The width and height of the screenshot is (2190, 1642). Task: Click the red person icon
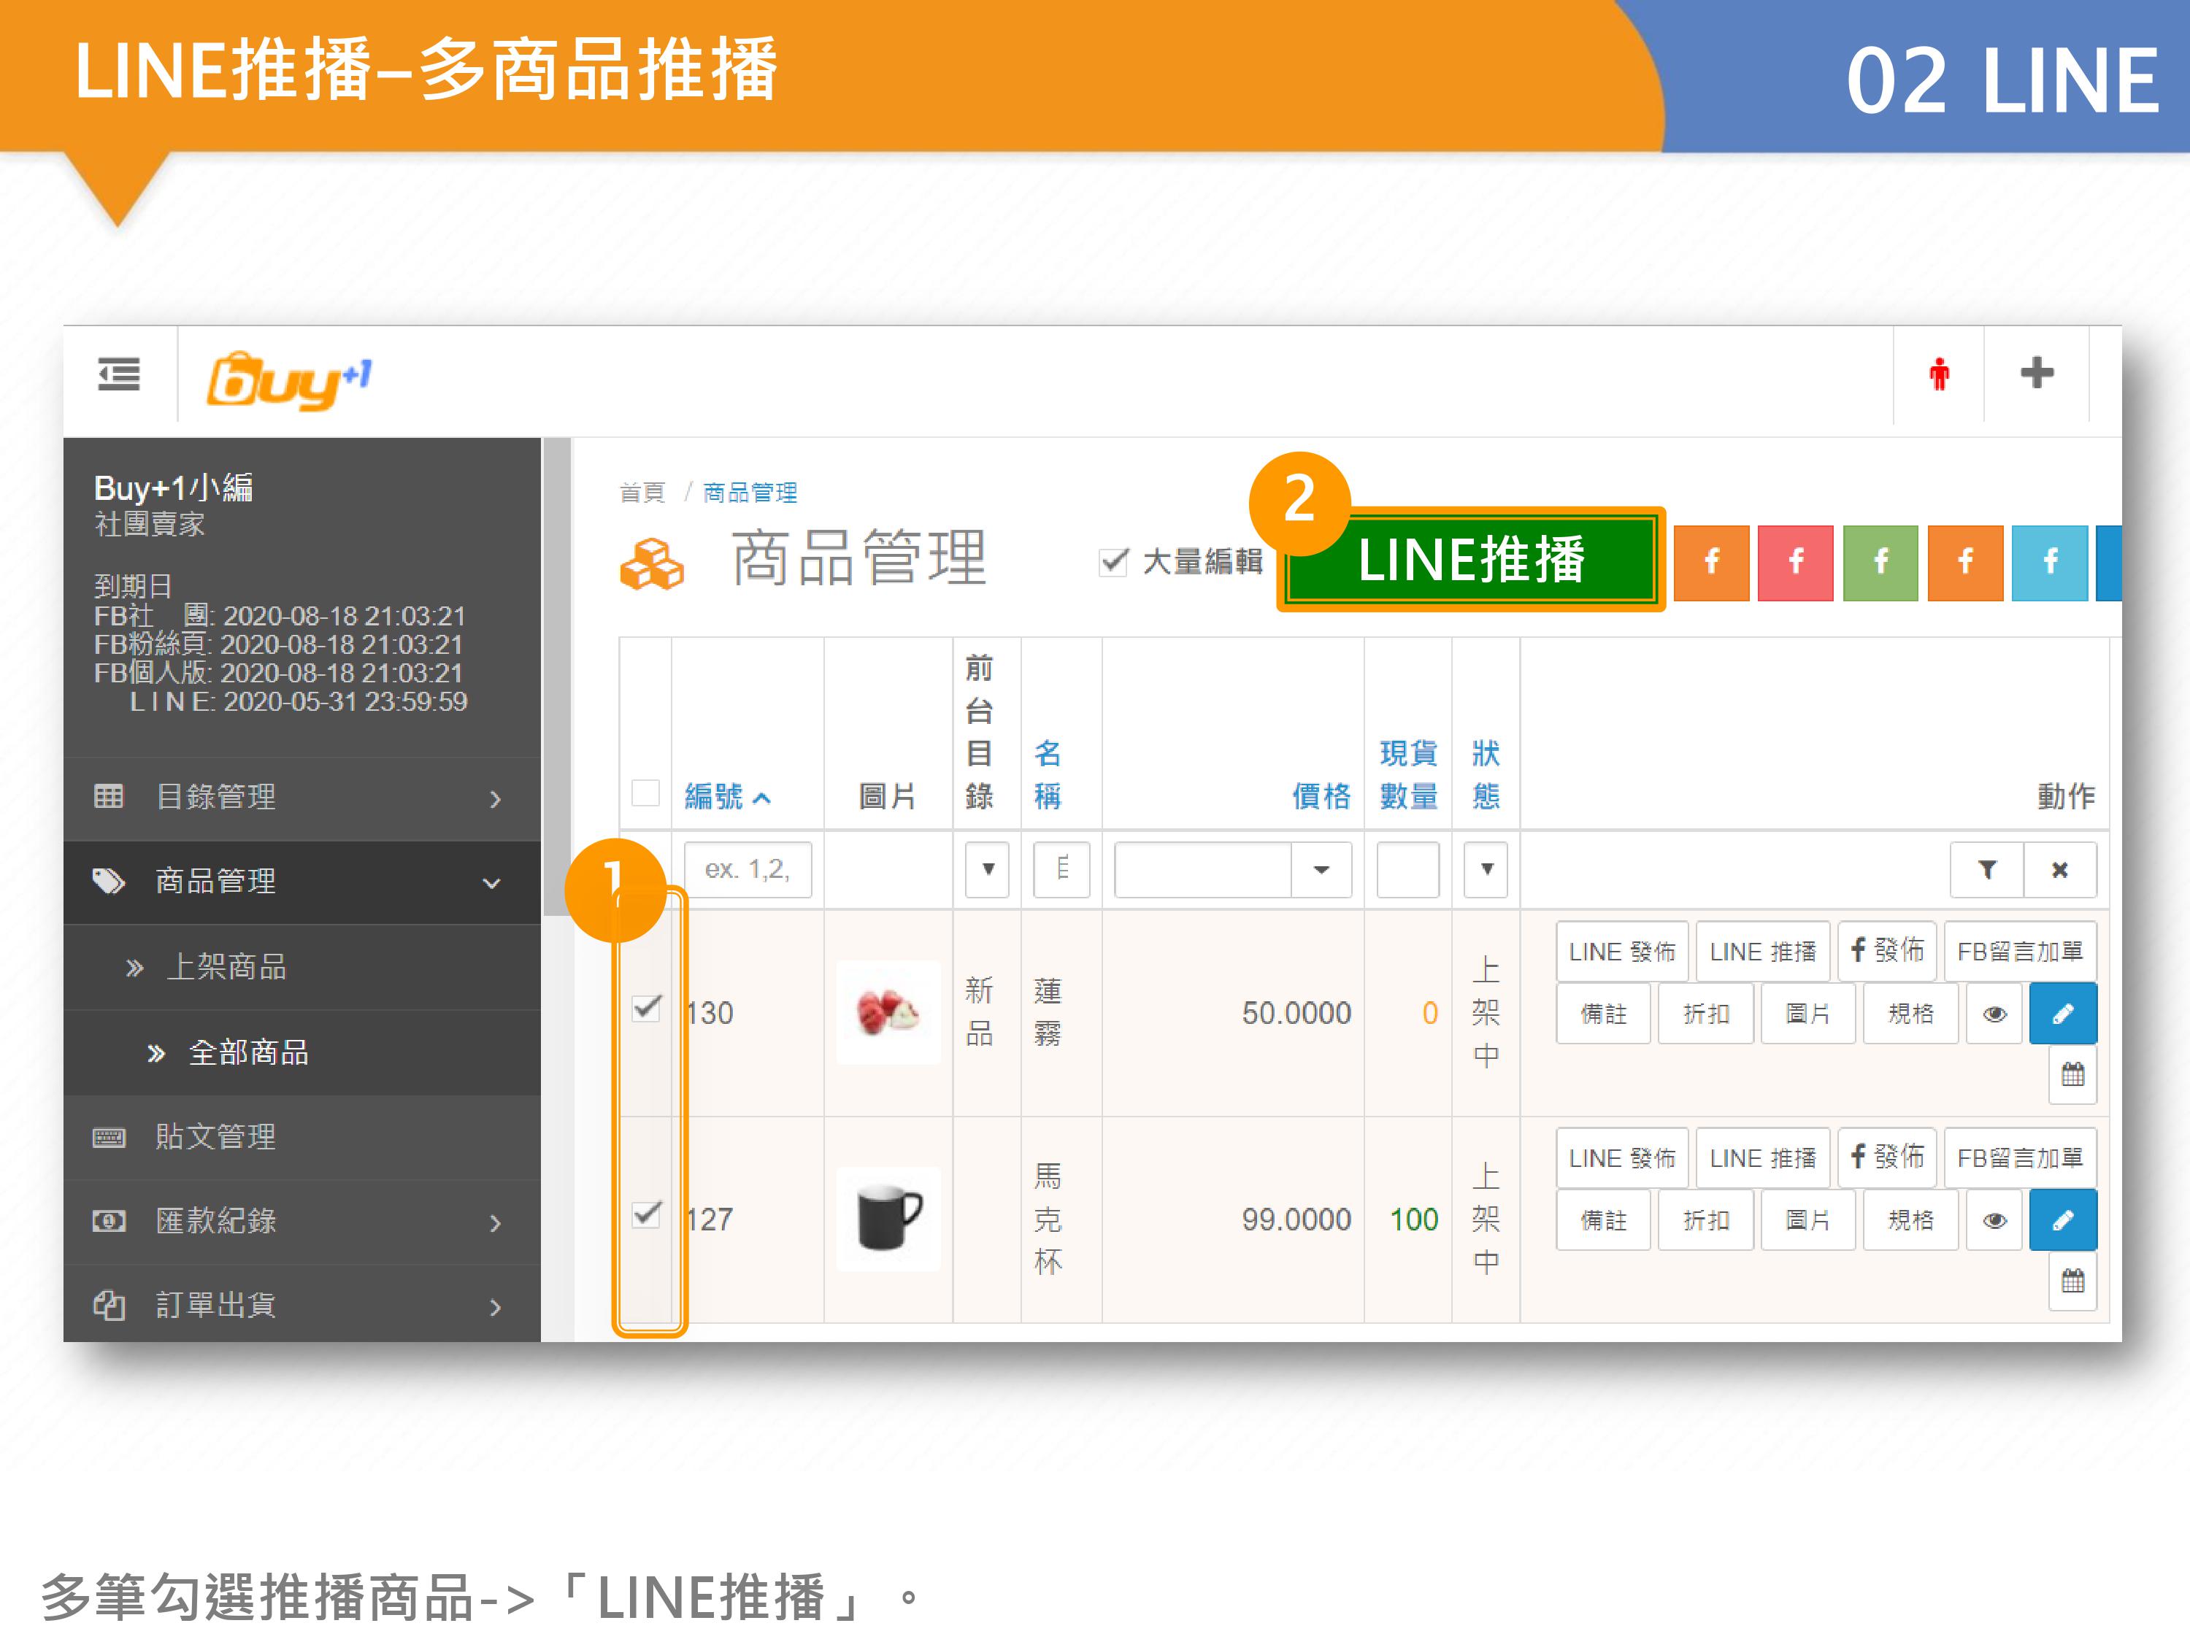coord(1939,375)
